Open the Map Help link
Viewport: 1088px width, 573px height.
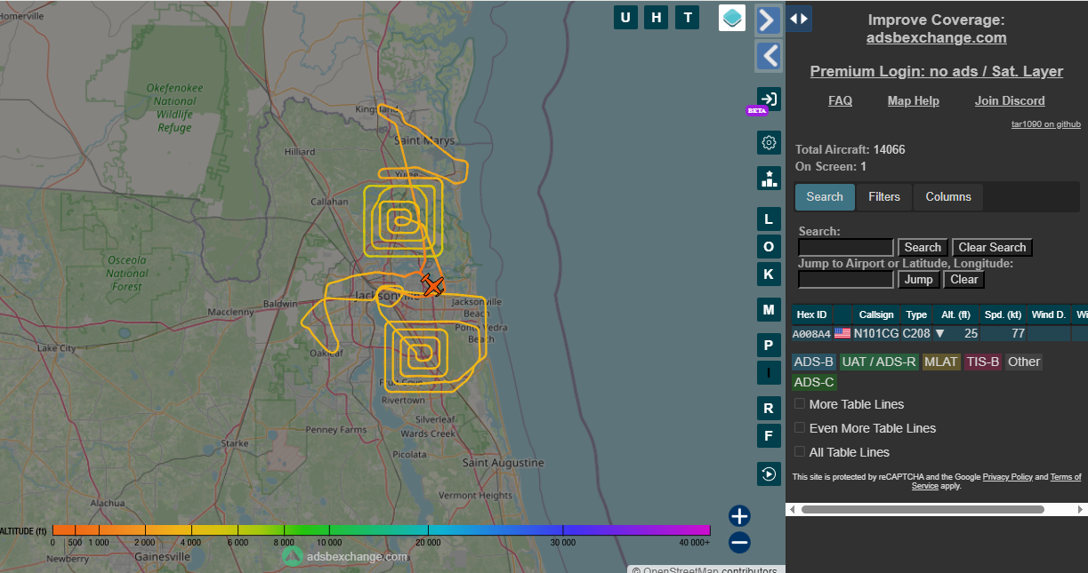[913, 100]
